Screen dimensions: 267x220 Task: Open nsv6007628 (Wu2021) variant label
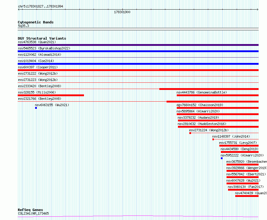pyautogui.click(x=243, y=180)
